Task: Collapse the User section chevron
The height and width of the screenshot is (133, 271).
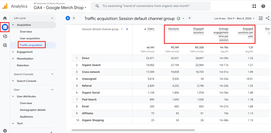Action: pos(53,90)
